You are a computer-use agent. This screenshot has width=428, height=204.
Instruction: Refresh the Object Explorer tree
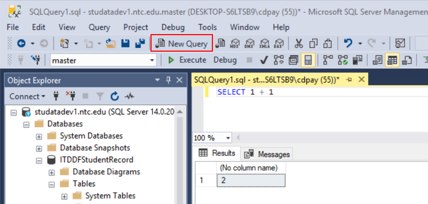point(115,96)
